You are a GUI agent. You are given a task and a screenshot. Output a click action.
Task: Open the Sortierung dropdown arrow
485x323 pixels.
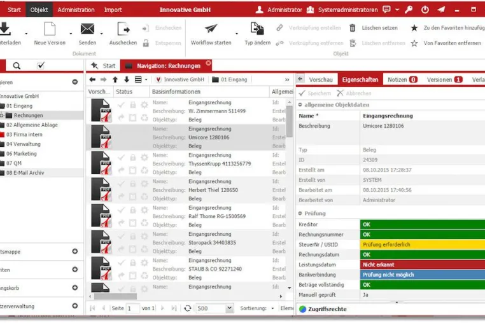point(272,308)
